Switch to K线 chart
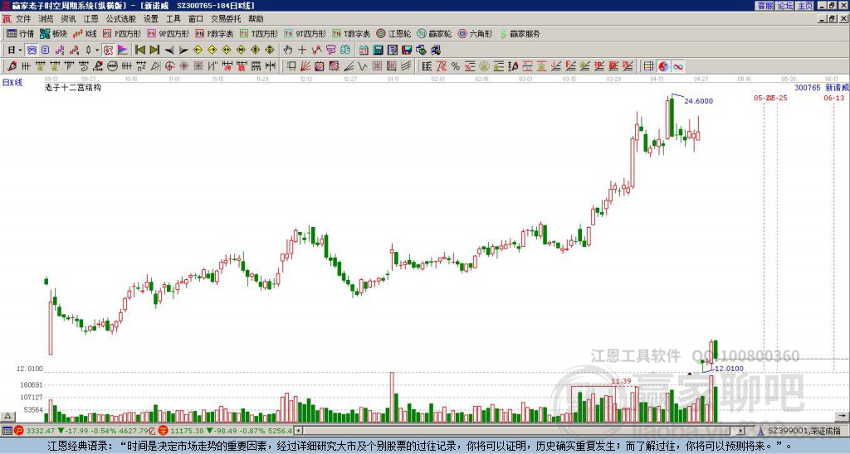The height and width of the screenshot is (454, 850). (x=85, y=33)
